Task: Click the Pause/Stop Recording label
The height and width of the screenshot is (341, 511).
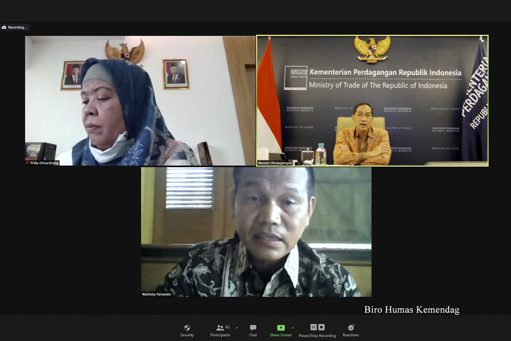Action: [x=317, y=336]
